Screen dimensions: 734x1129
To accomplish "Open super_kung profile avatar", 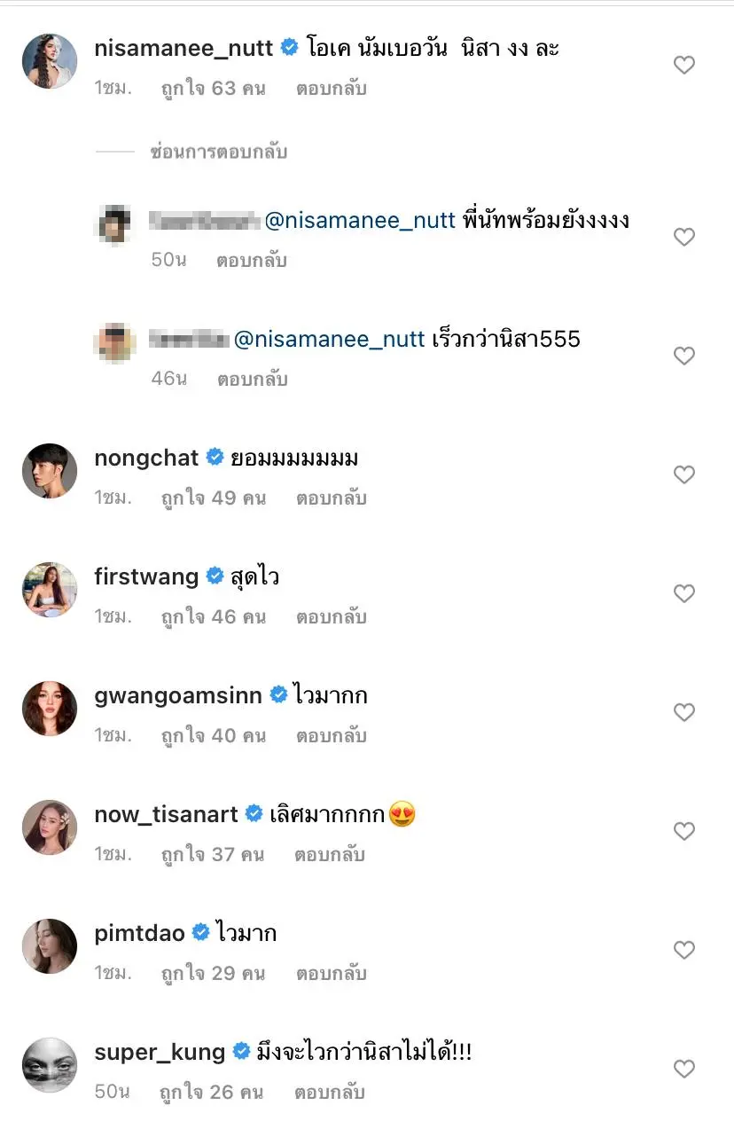I will [x=49, y=1065].
